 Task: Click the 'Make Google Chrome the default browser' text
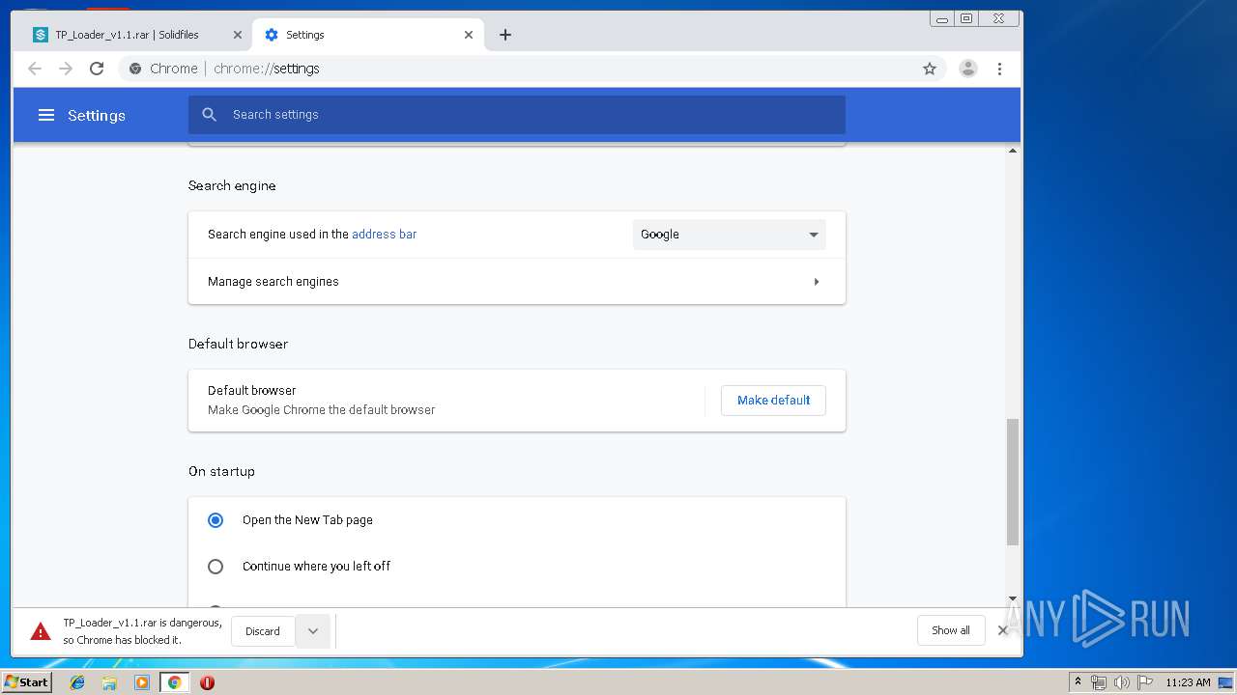[321, 410]
